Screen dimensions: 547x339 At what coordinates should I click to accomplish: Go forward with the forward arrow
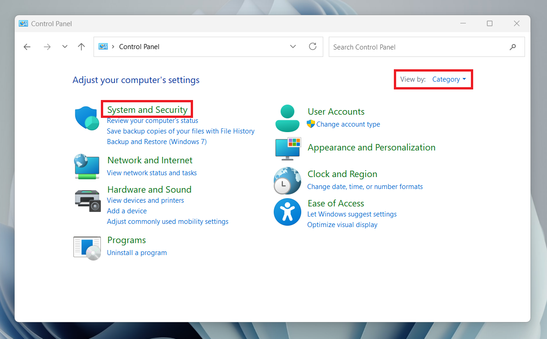click(x=47, y=47)
